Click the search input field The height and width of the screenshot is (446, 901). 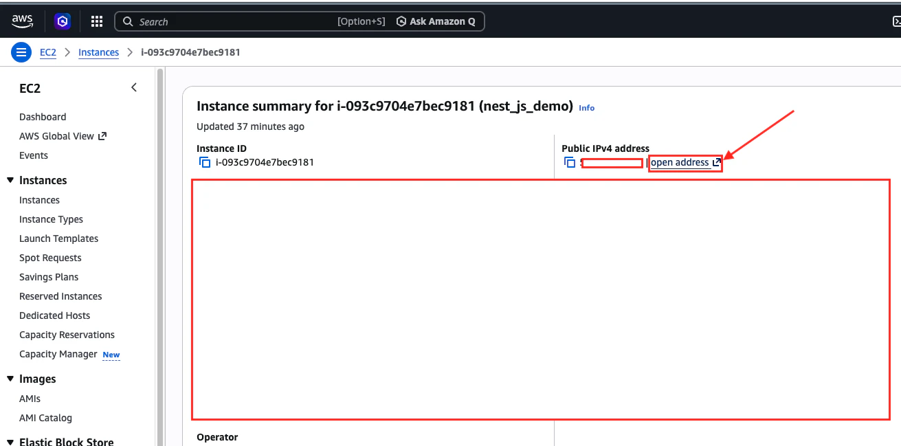pyautogui.click(x=299, y=21)
